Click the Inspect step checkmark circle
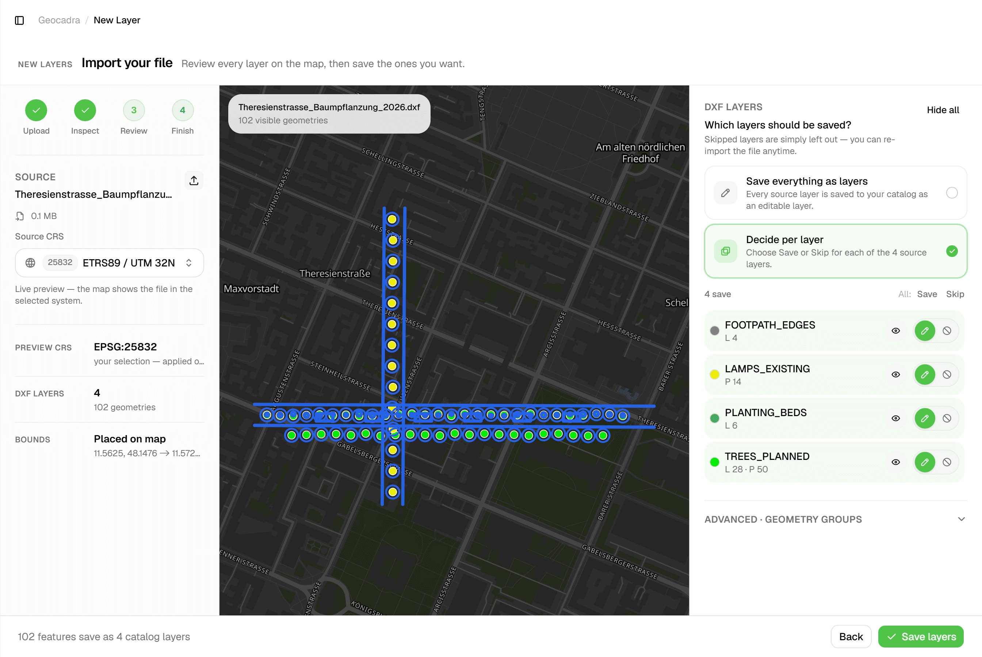Screen dimensions: 982x657 pyautogui.click(x=85, y=110)
